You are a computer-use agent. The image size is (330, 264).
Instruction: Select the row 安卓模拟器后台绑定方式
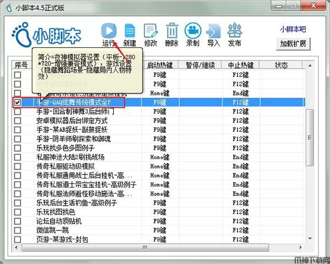(158, 121)
